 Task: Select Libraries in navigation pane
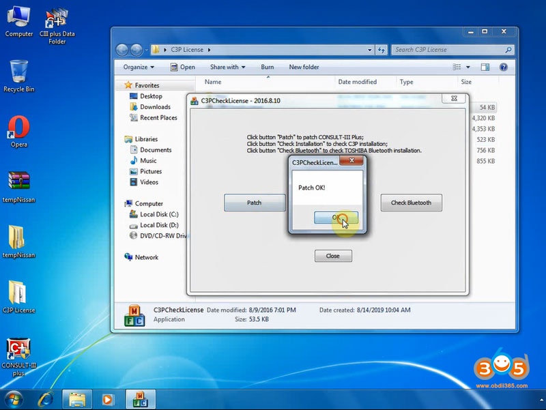pyautogui.click(x=141, y=139)
